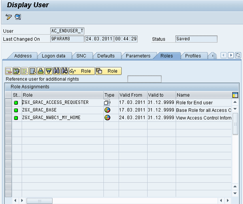Click the table's vertical scrollbar down arrow
Image resolution: width=243 pixels, height=204 pixels.
tap(235, 193)
